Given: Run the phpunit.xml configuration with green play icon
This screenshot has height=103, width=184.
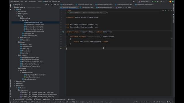Looking at the screenshot, I should click(152, 2).
